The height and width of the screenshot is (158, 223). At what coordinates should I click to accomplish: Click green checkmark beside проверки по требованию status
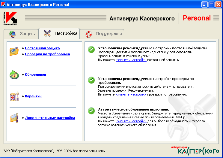(91, 80)
